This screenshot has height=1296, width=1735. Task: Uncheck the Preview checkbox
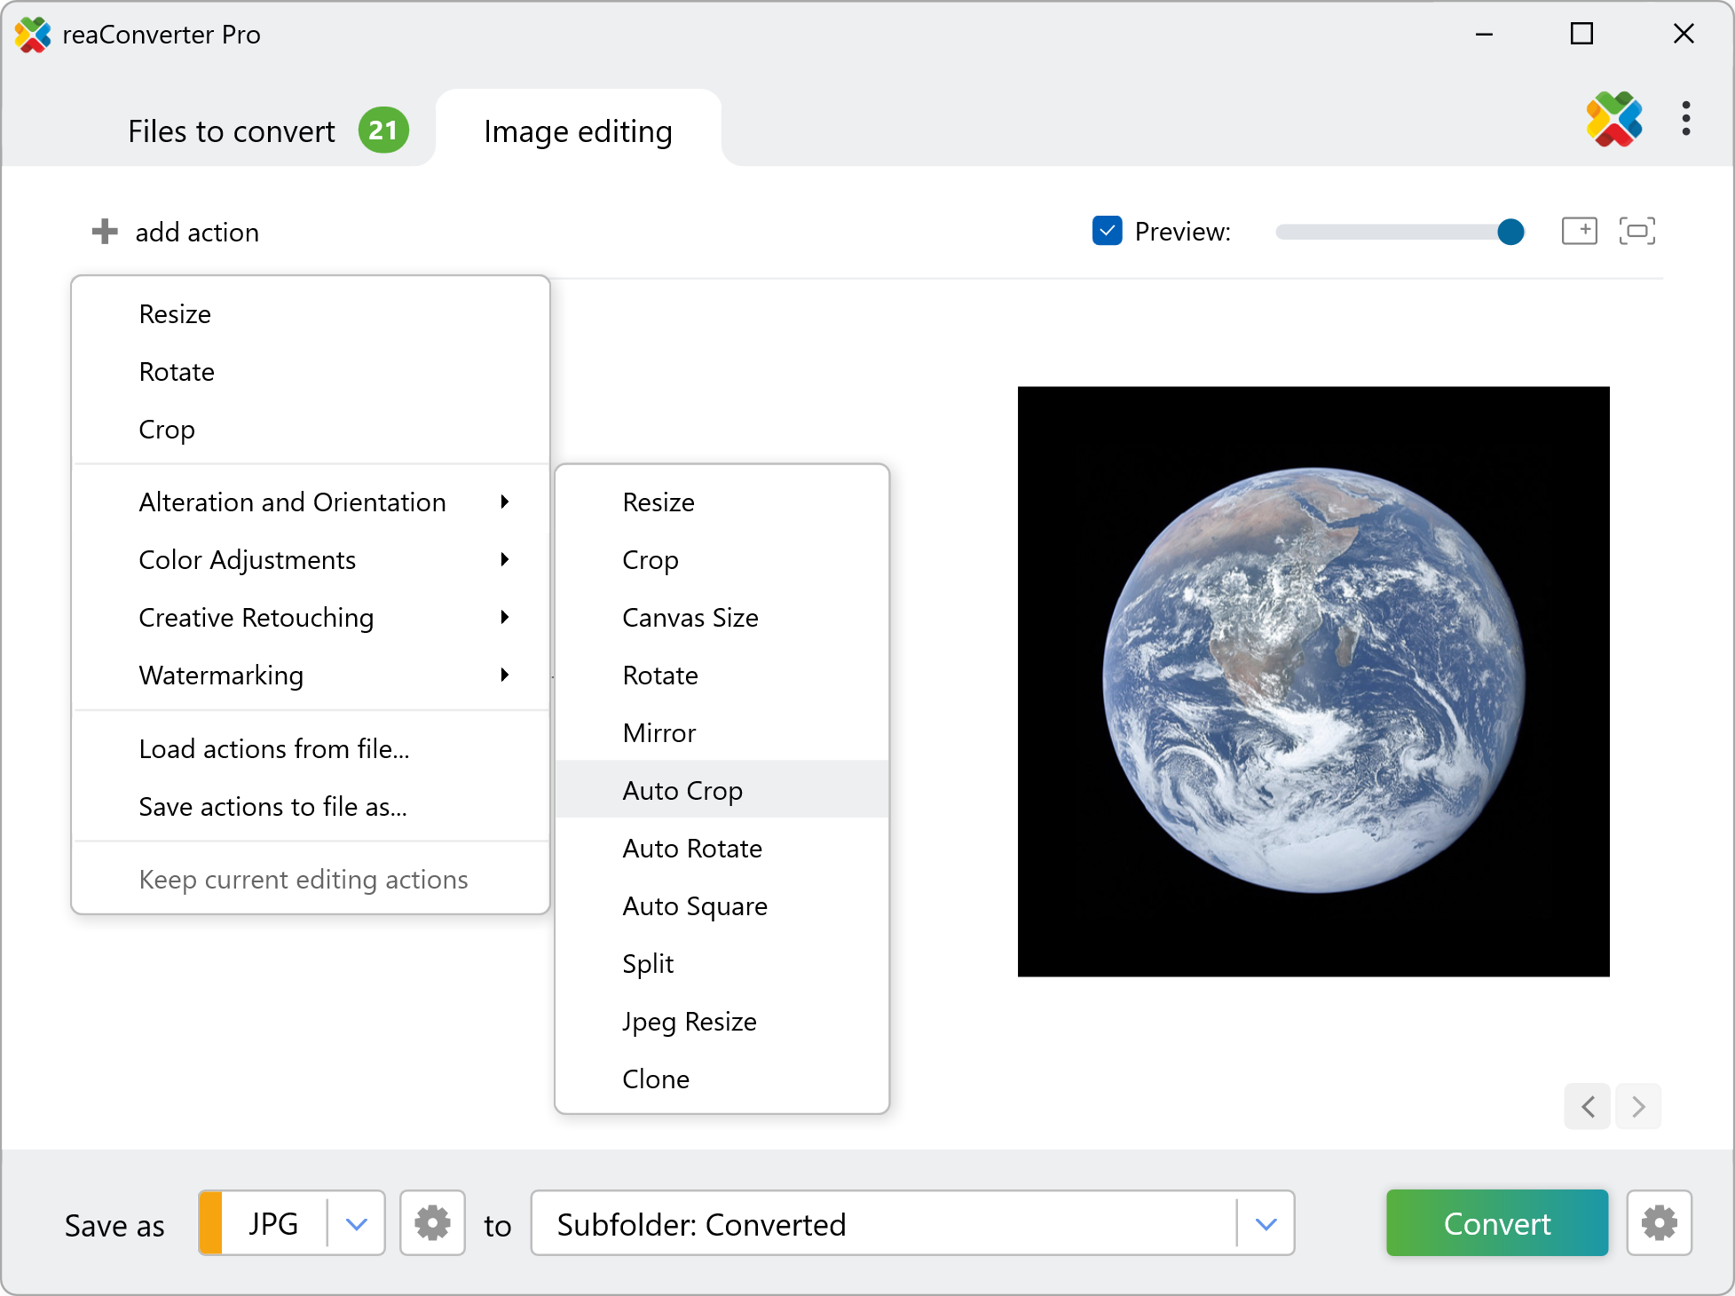(1107, 232)
